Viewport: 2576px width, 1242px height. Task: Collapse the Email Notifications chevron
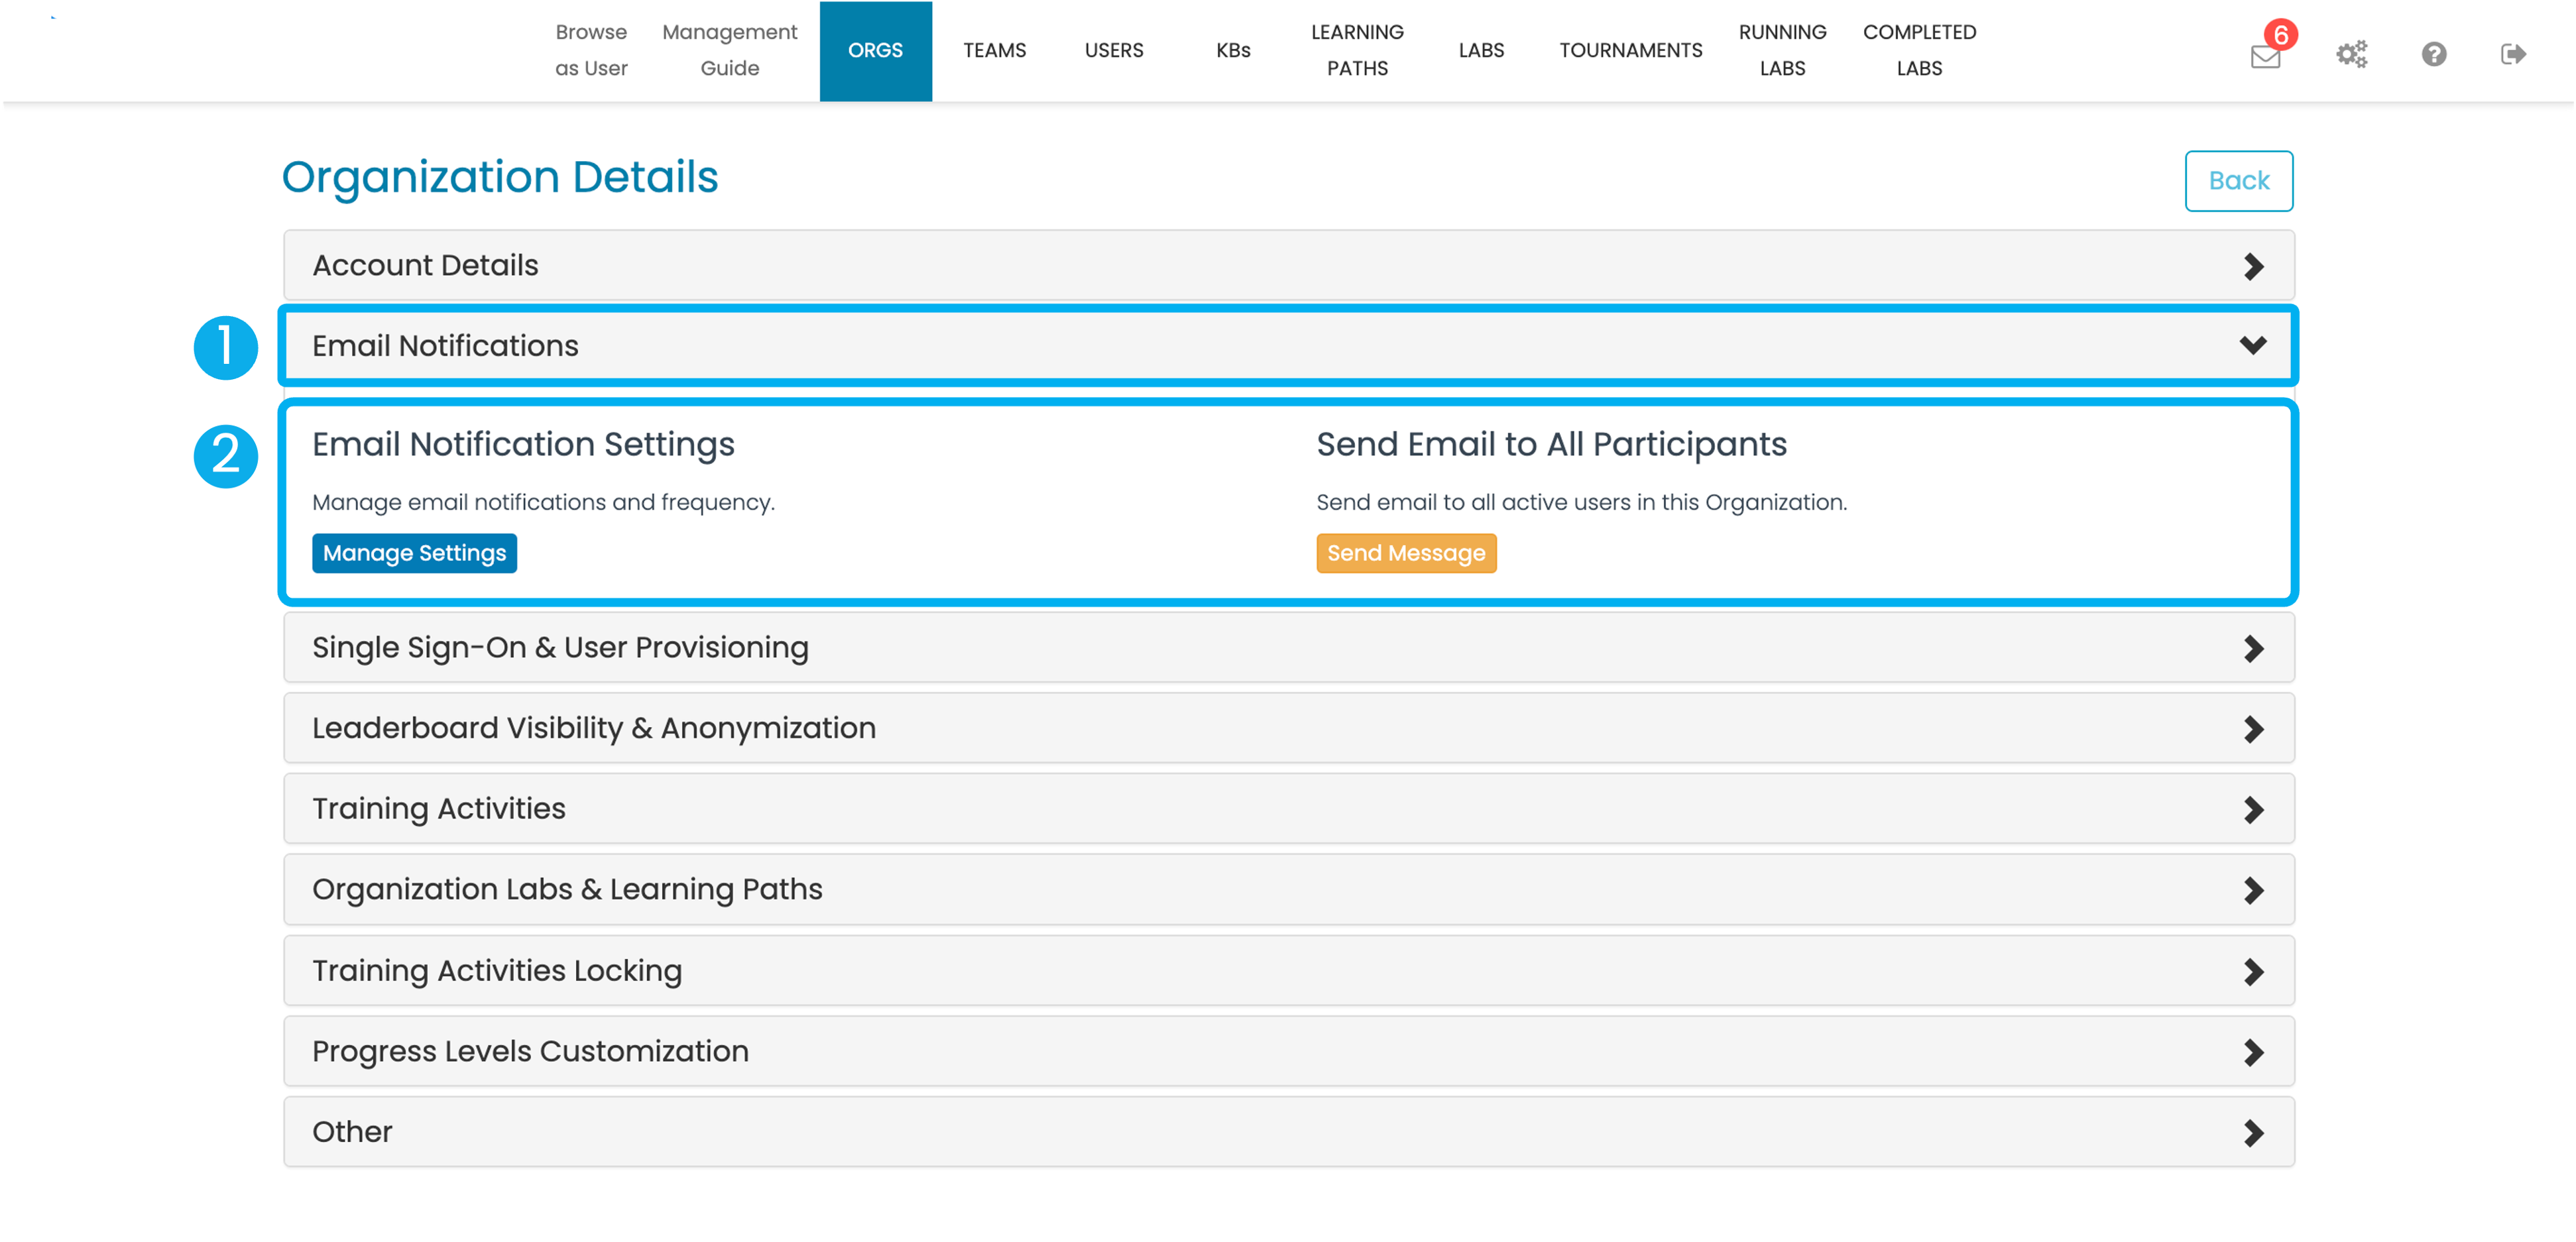pos(2253,345)
